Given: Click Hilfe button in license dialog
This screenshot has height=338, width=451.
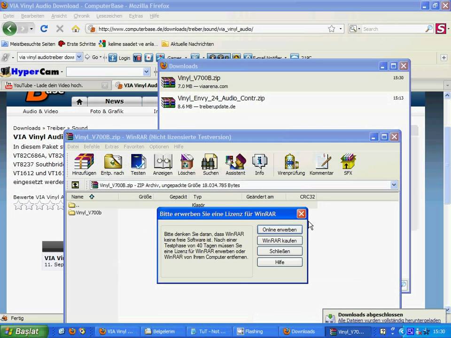Looking at the screenshot, I should click(280, 262).
